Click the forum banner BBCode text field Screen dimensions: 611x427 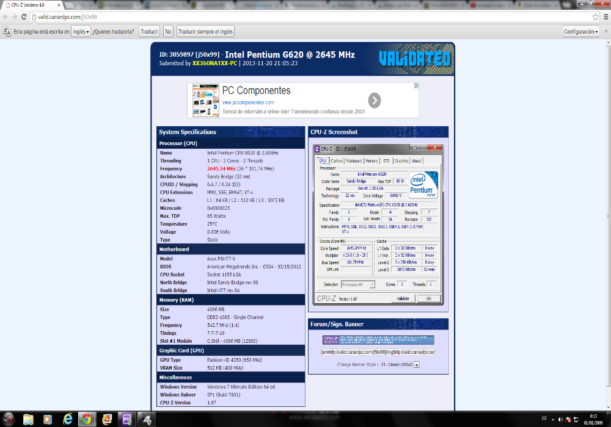tap(378, 352)
